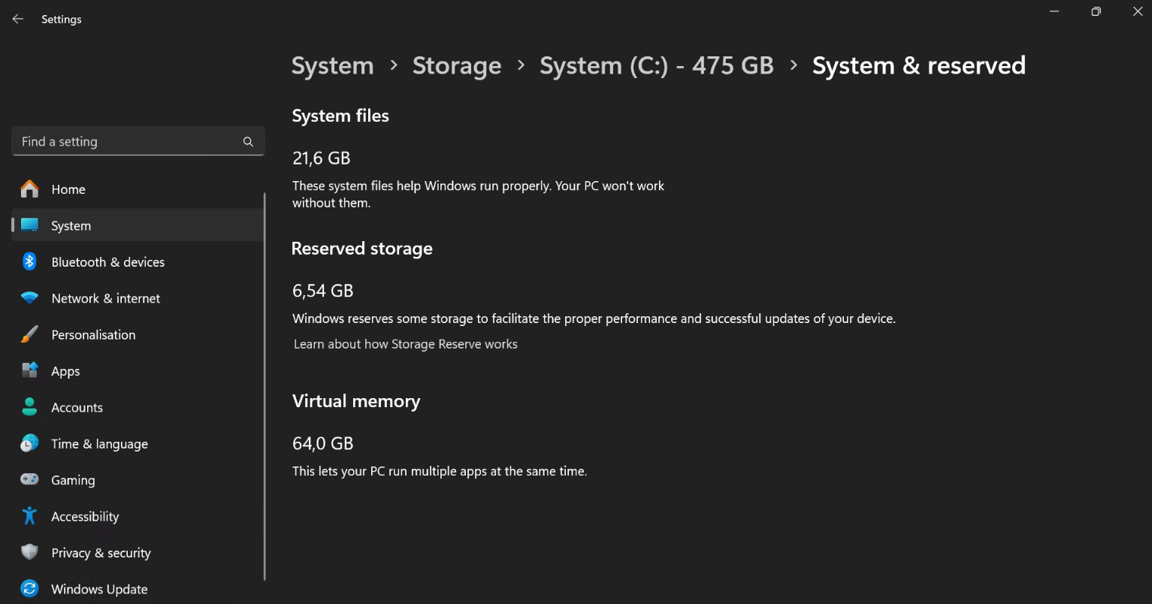Select the Apps icon in sidebar
This screenshot has width=1152, height=604.
coord(29,370)
